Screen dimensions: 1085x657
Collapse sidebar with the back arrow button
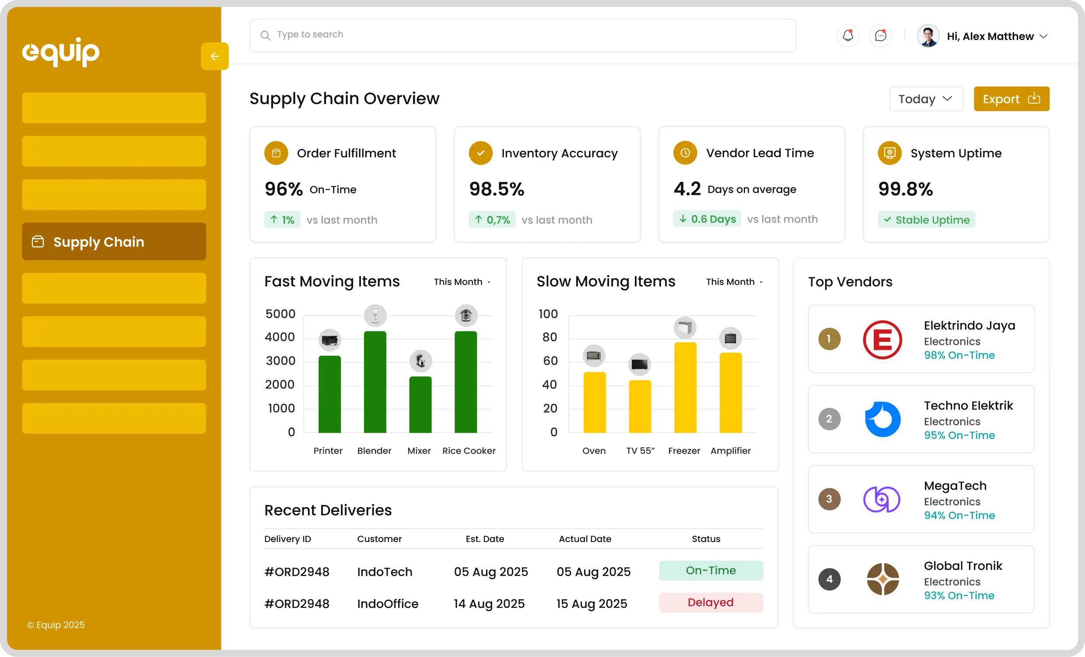pos(214,56)
